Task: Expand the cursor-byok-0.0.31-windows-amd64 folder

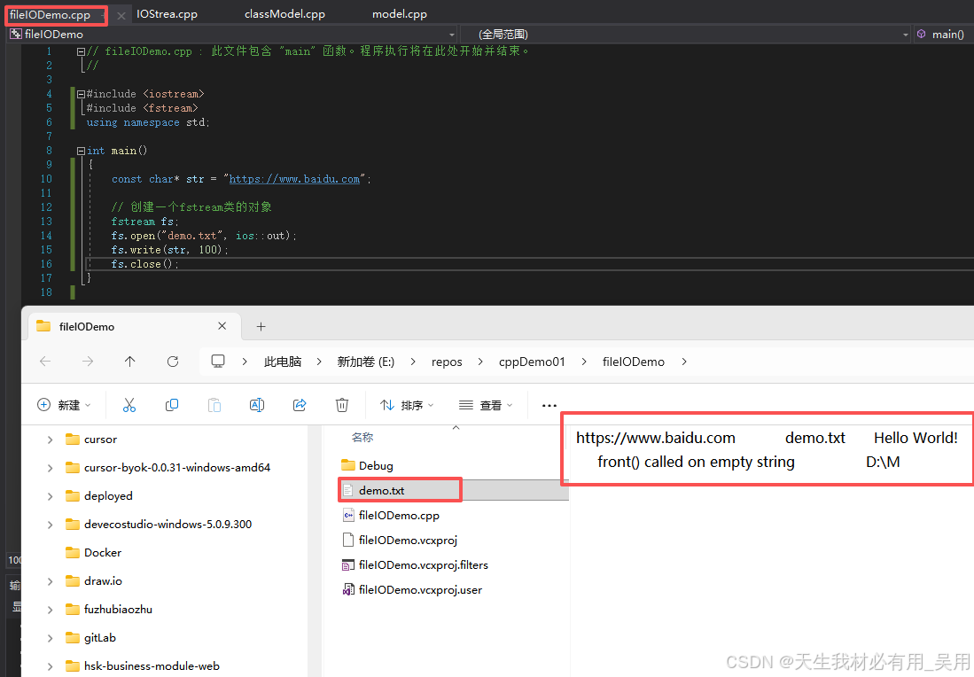Action: tap(50, 468)
